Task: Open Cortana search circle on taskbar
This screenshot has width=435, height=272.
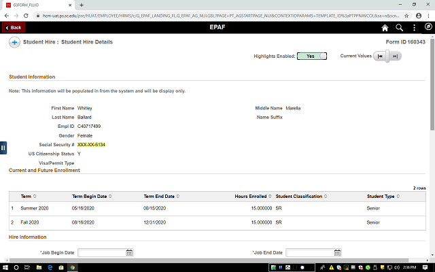Action: (16, 267)
